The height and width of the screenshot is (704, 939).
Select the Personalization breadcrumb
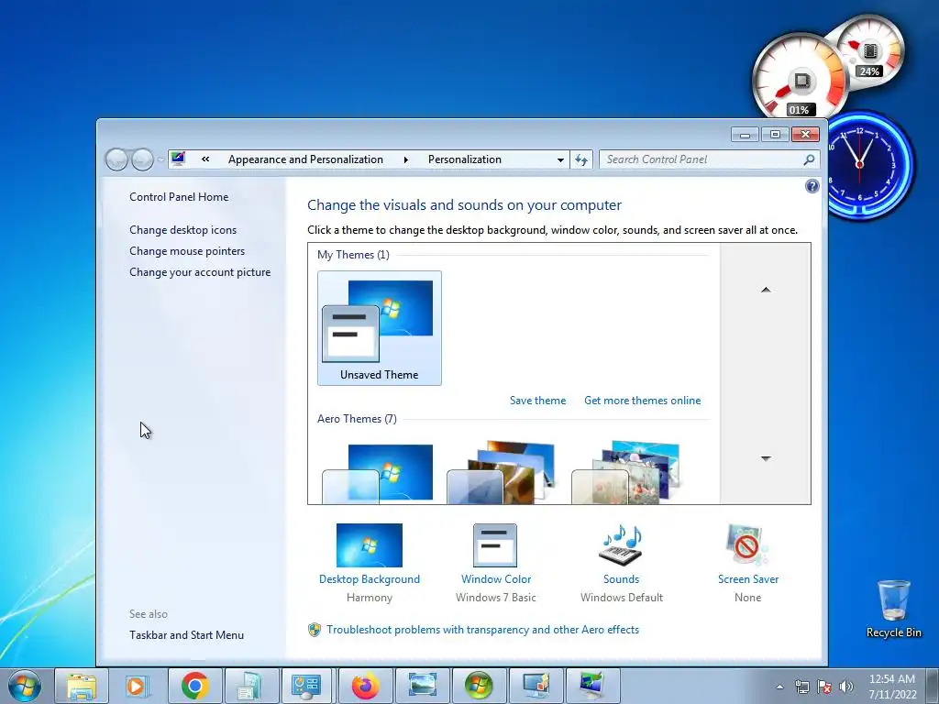click(x=465, y=159)
